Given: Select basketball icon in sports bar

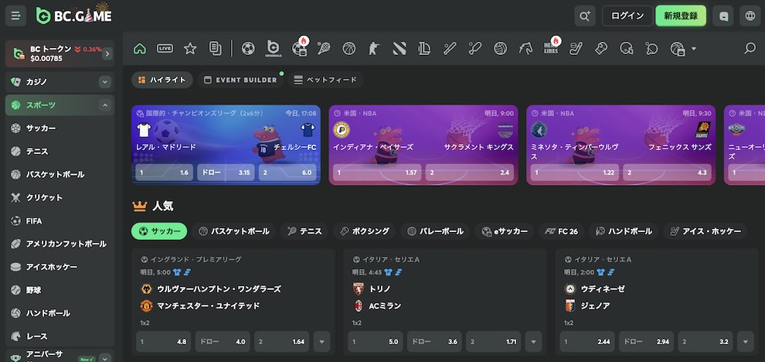Looking at the screenshot, I should pos(348,49).
